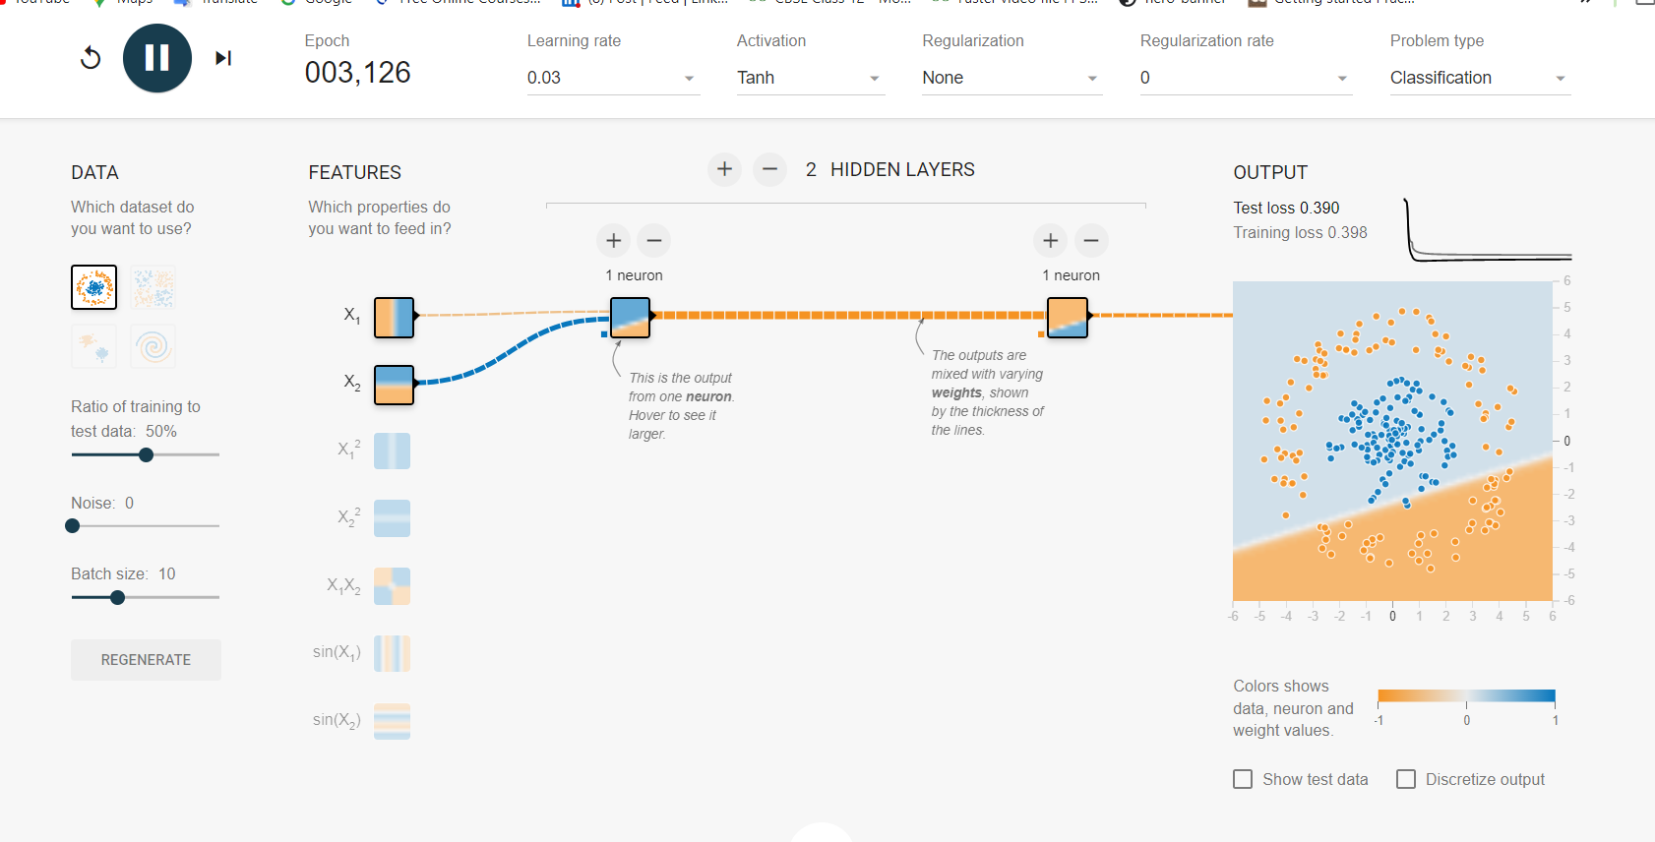This screenshot has height=842, width=1655.
Task: Step forward one epoch
Action: coord(223,58)
